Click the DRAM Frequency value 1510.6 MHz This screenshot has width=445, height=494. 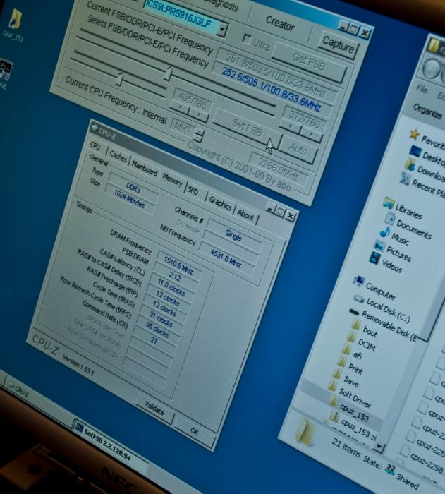178,265
